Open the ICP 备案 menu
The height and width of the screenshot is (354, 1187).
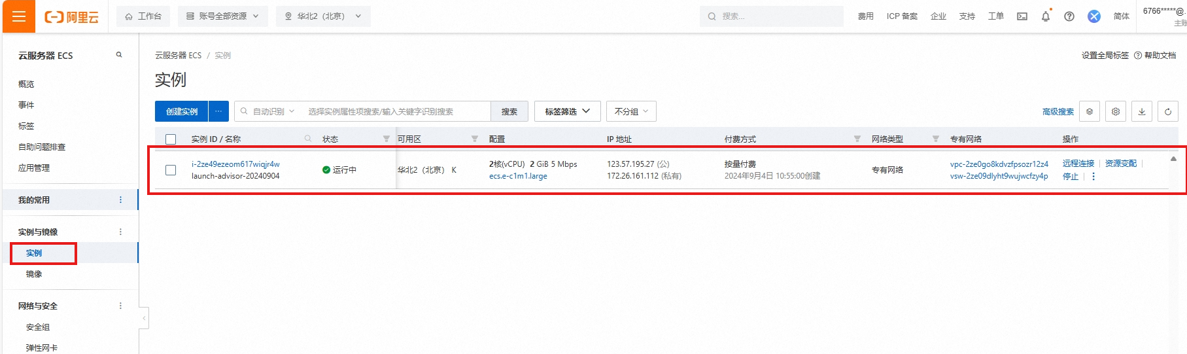coord(902,16)
